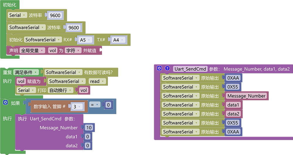Open the RX# A5 pin dropdown
The height and width of the screenshot is (155, 293).
tap(85, 40)
